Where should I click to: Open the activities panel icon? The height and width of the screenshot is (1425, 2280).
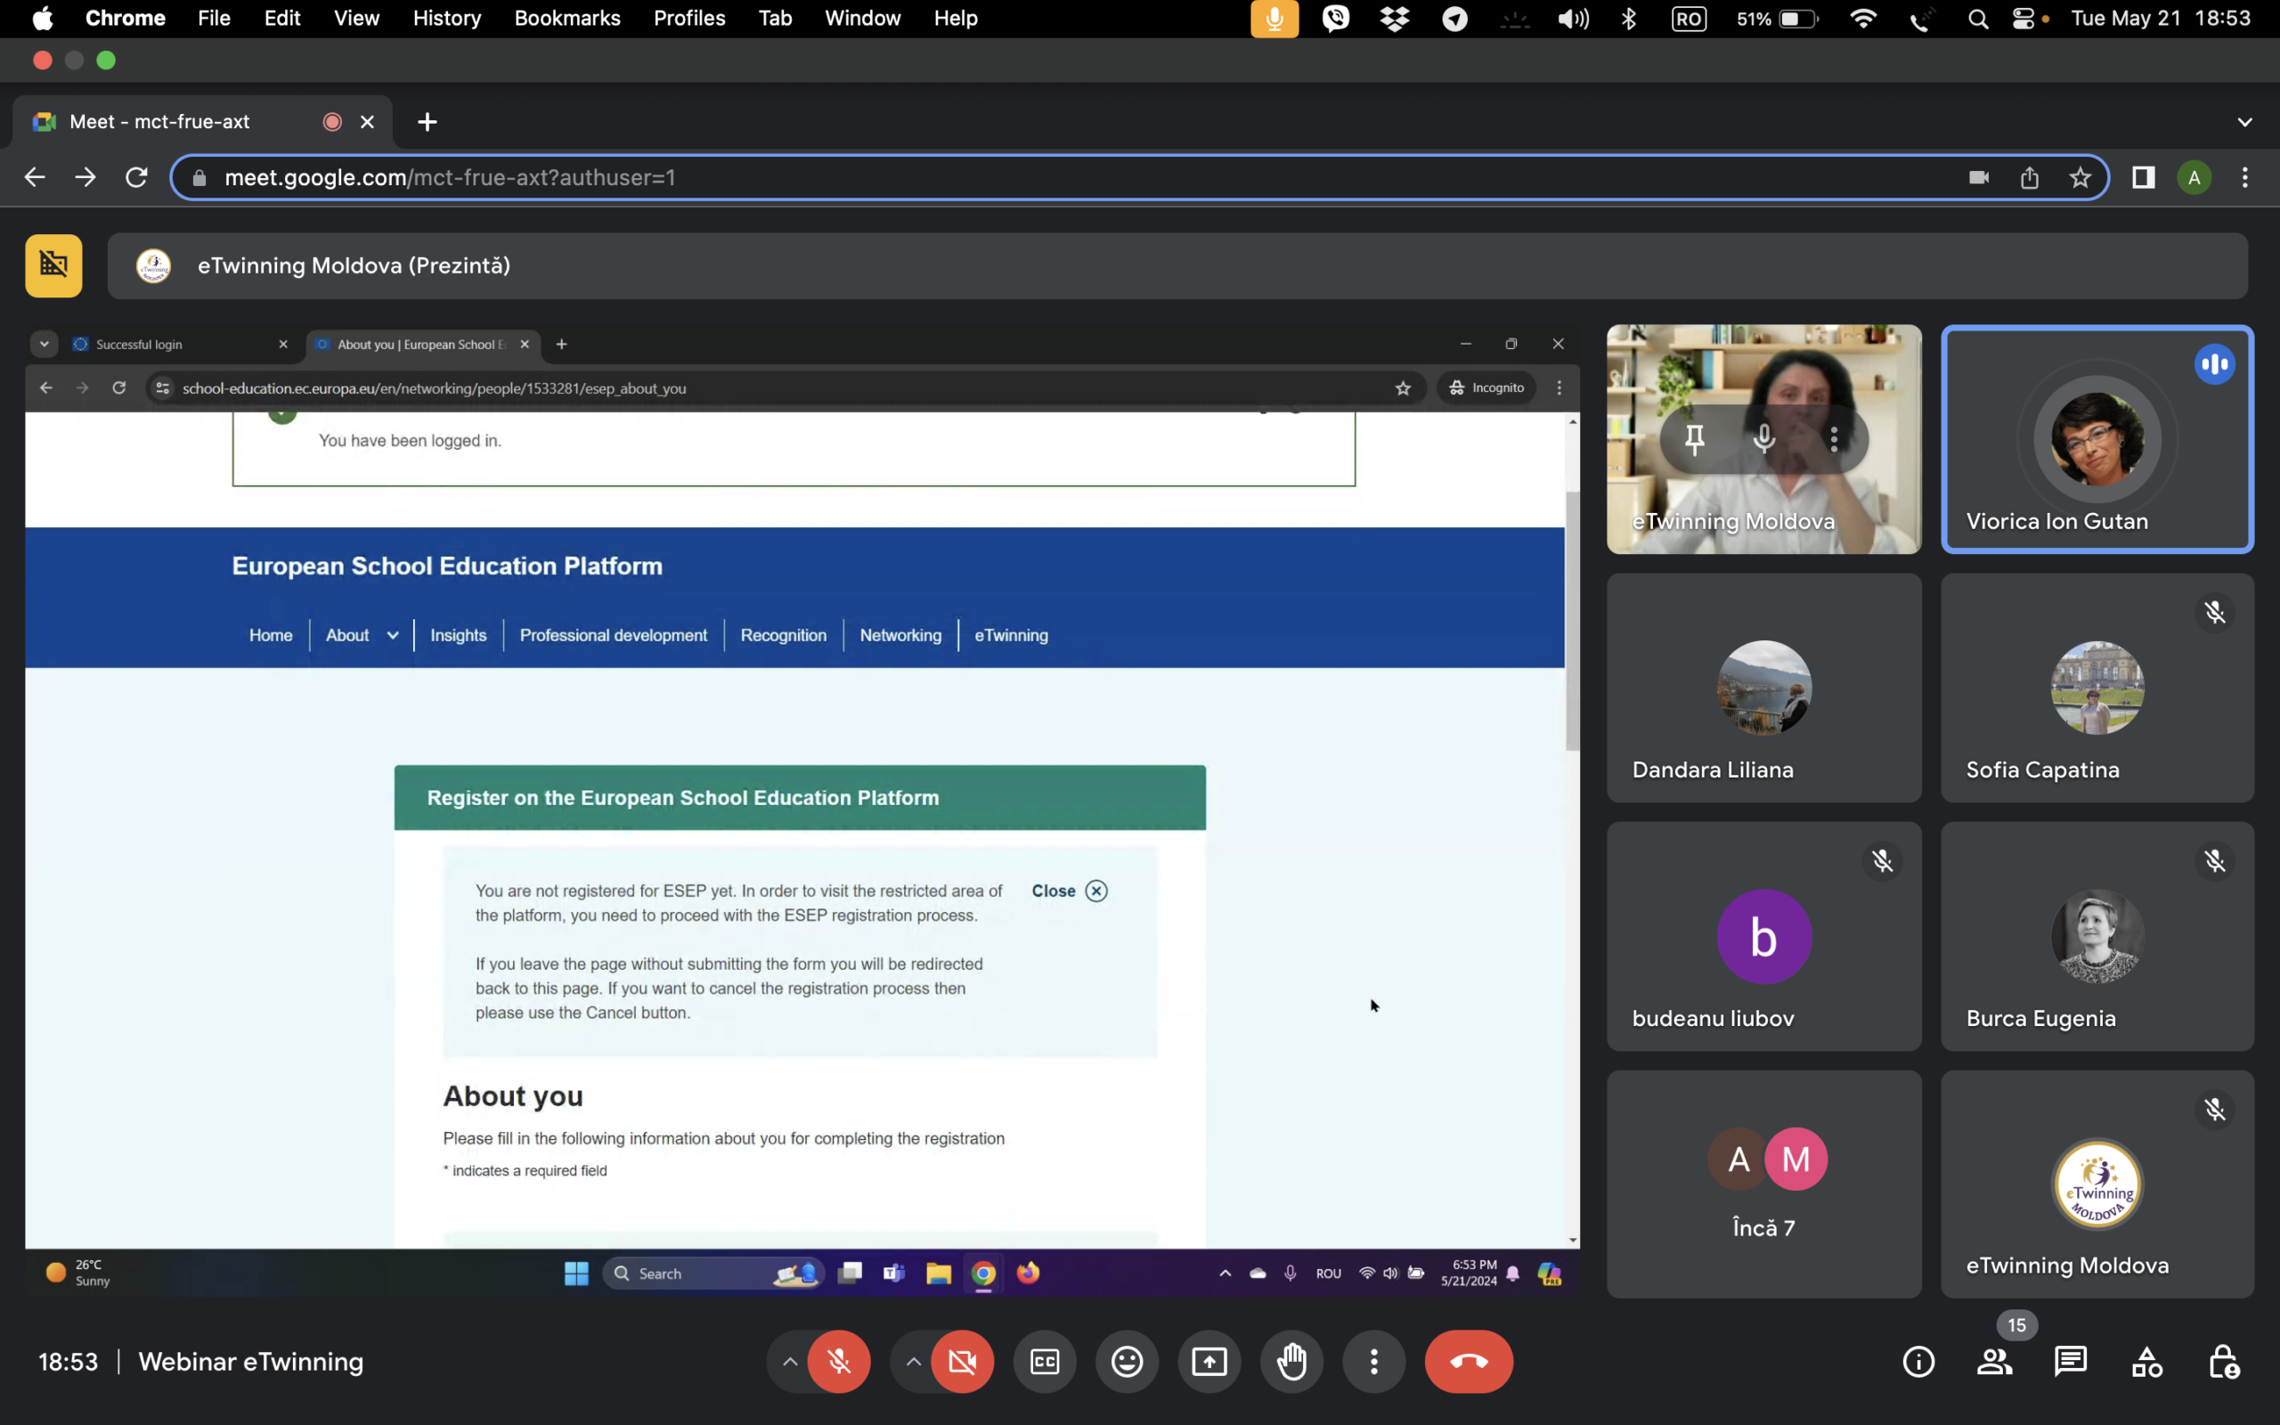click(x=2146, y=1361)
